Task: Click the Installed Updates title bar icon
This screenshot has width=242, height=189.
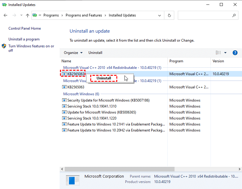Action: pos(4,5)
